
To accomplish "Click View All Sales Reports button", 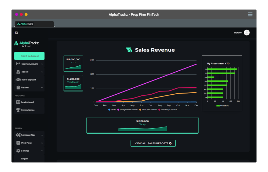I will 153,143.
